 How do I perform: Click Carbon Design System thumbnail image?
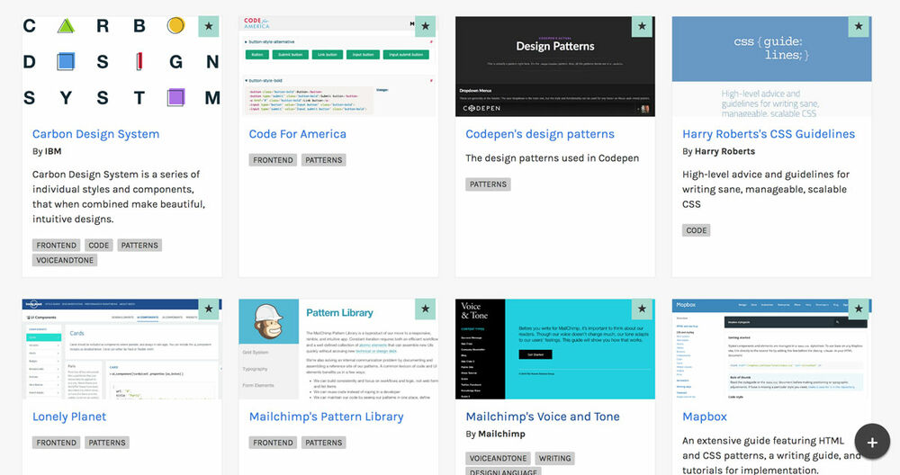pyautogui.click(x=121, y=66)
